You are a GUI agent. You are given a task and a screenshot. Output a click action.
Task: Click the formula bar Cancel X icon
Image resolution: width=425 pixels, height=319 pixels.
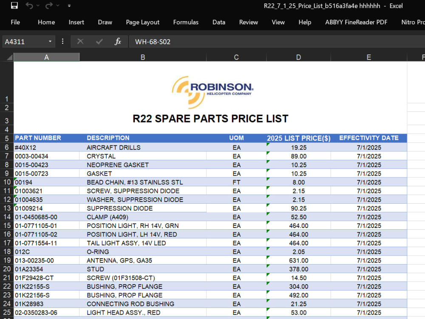[x=80, y=42]
